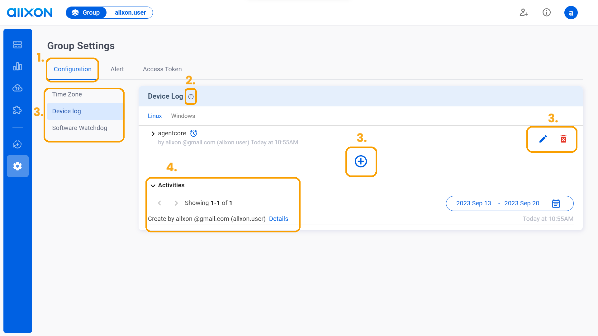Viewport: 598px width, 336px height.
Task: Click the Devices server icon in sidebar
Action: point(17,44)
